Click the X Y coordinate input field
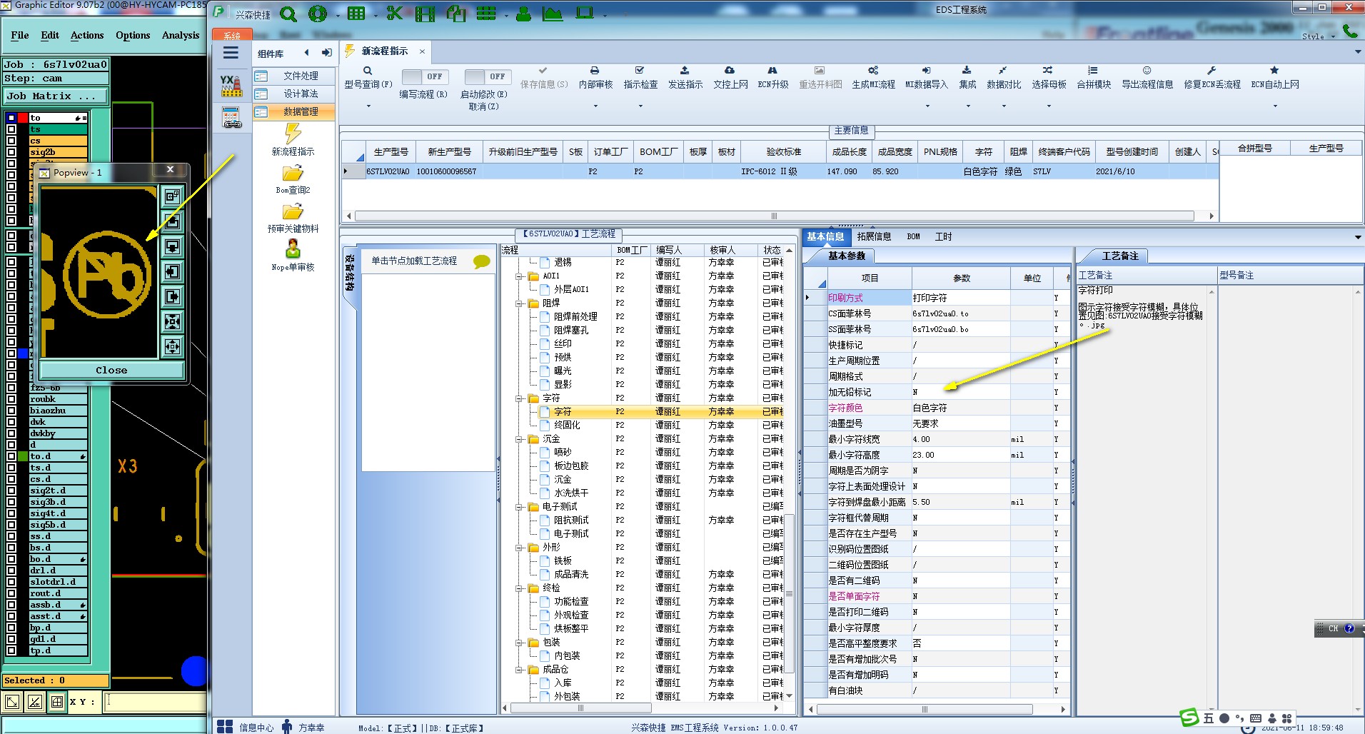Viewport: 1365px width, 734px height. 156,702
